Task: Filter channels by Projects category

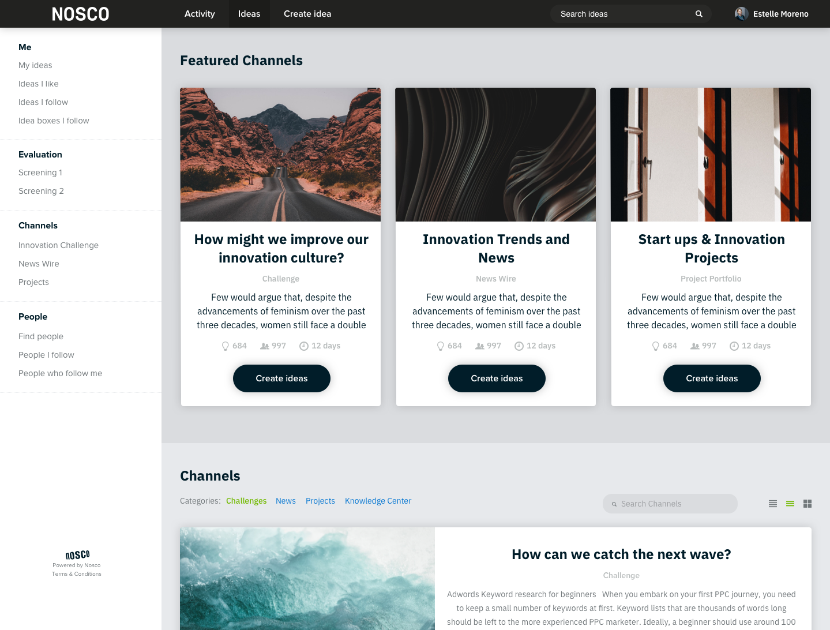Action: (320, 501)
